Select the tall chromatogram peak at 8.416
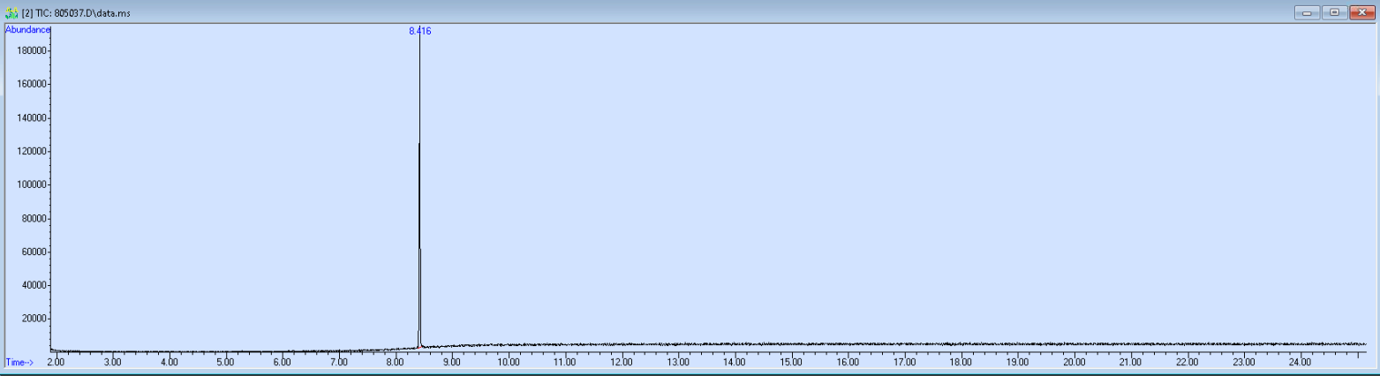Viewport: 1380px width, 376px height. click(x=419, y=190)
